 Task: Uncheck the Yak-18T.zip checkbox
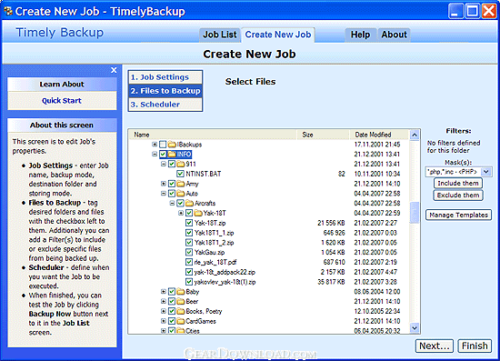click(189, 223)
